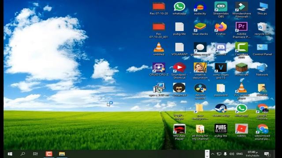This screenshot has width=282, height=158.
Task: Change the ENG input language
Action: click(x=239, y=154)
